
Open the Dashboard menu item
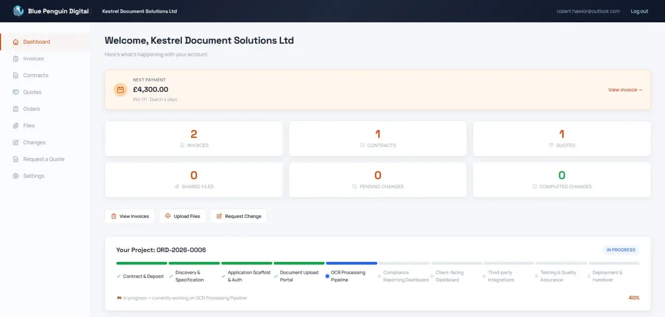pyautogui.click(x=45, y=42)
